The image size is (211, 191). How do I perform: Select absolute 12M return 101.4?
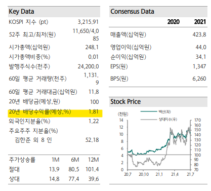[x=92, y=169]
